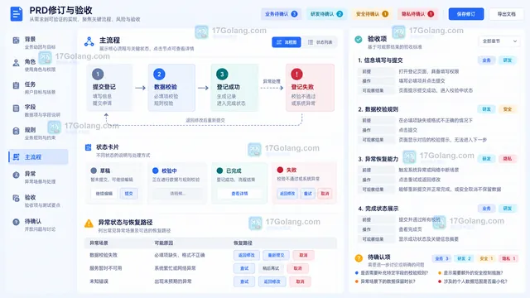Select the 主流程 item in the sidebar
The image size is (530, 298).
[x=38, y=157]
